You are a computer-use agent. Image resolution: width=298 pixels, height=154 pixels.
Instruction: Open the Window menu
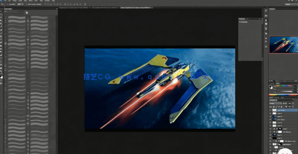click(x=47, y=1)
